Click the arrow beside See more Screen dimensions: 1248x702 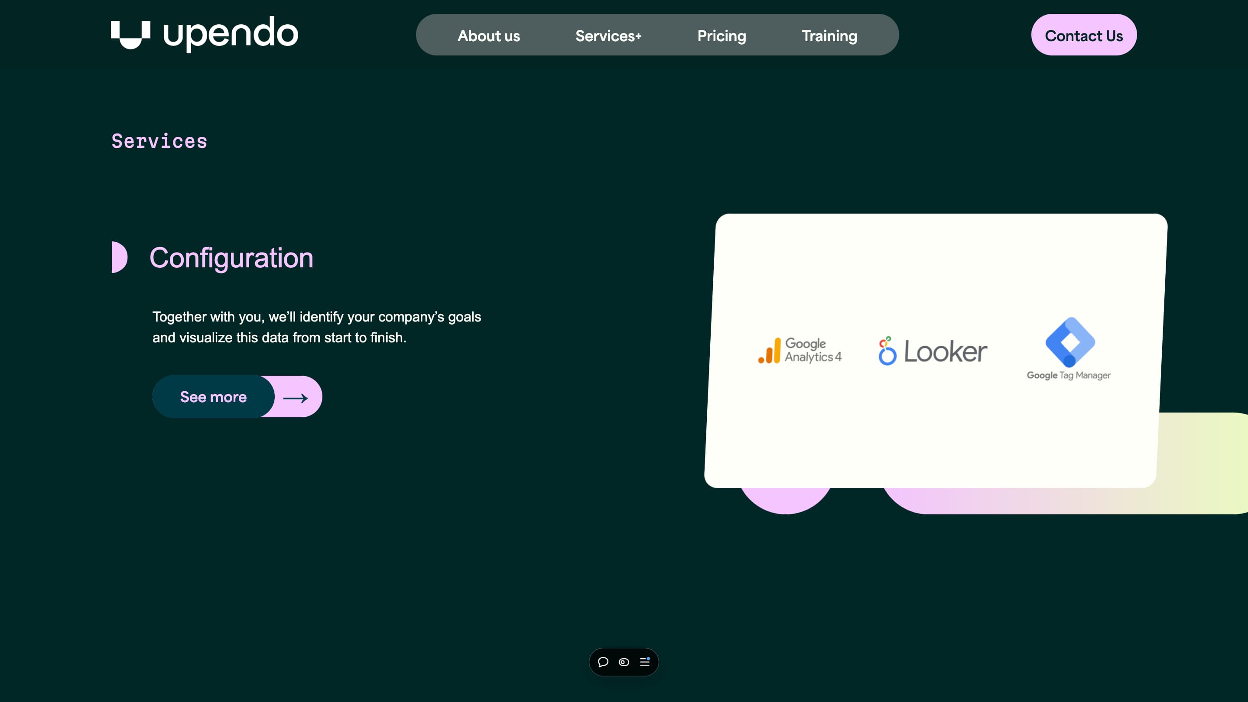(296, 398)
